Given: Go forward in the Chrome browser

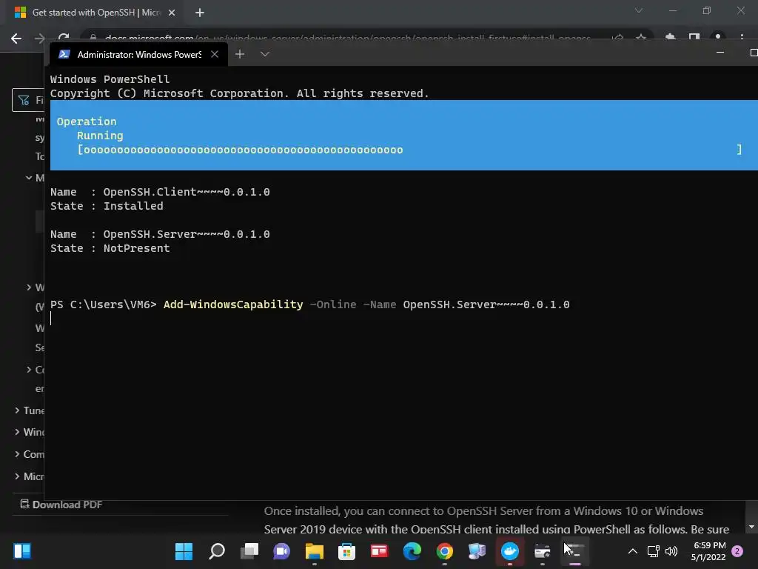Looking at the screenshot, I should (40, 39).
